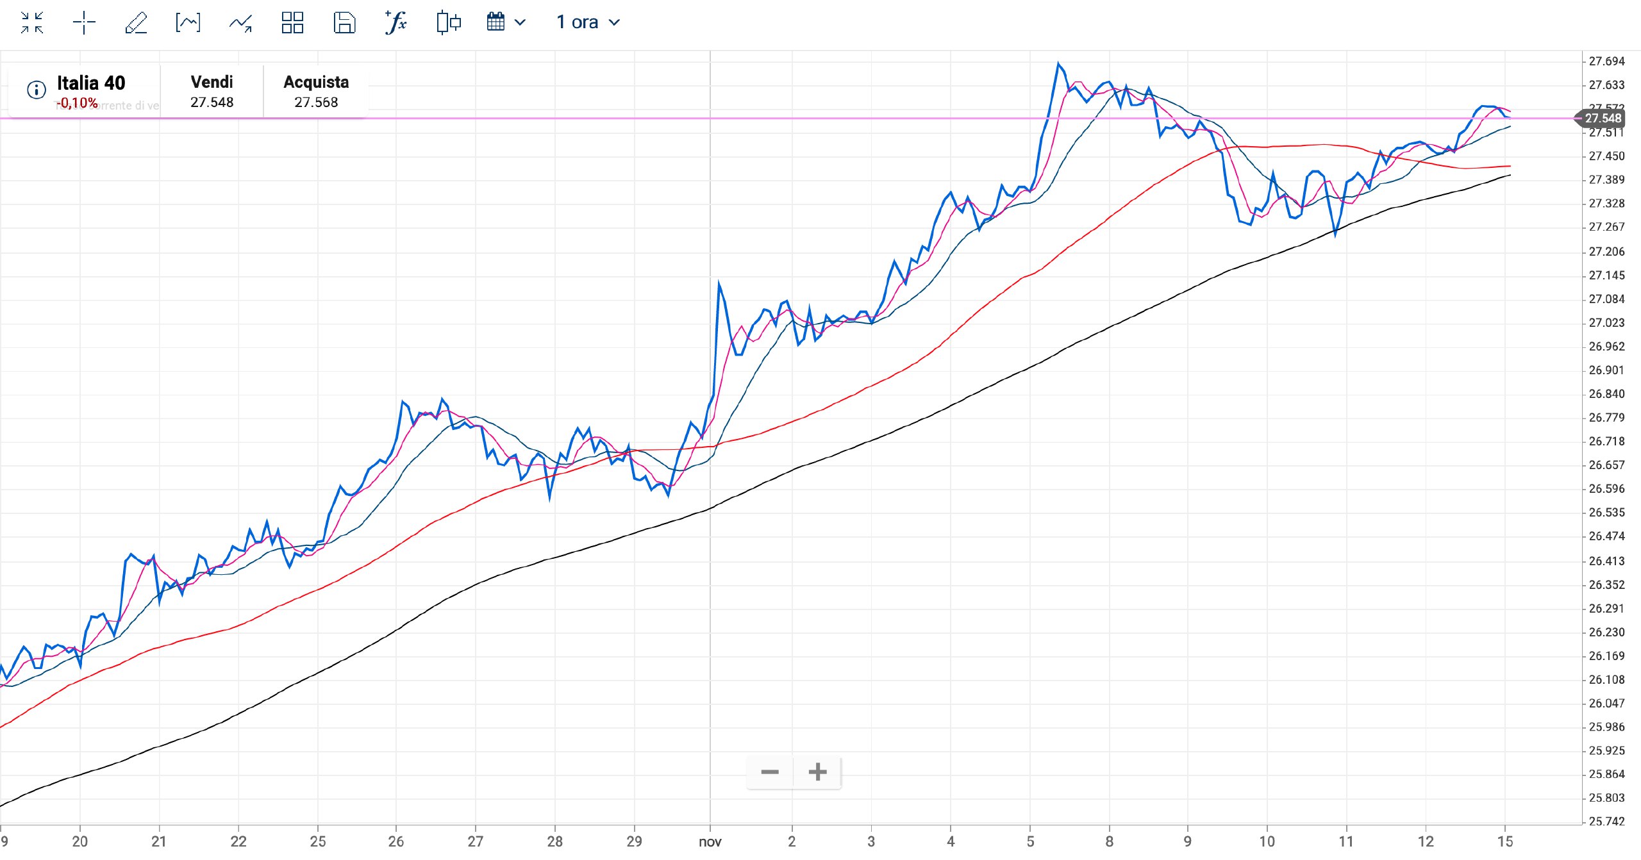Click the exit fullscreen collapse icon
1641x860 pixels.
[x=31, y=22]
